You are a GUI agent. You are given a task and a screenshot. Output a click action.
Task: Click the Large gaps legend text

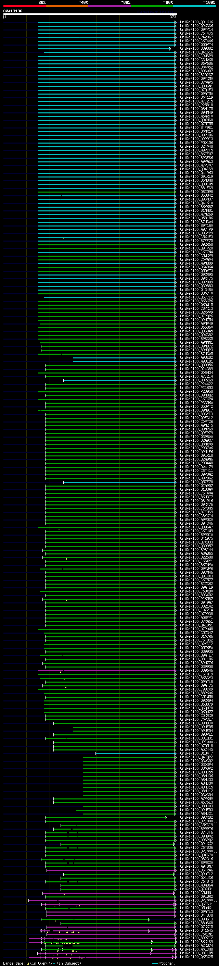click(42, 963)
